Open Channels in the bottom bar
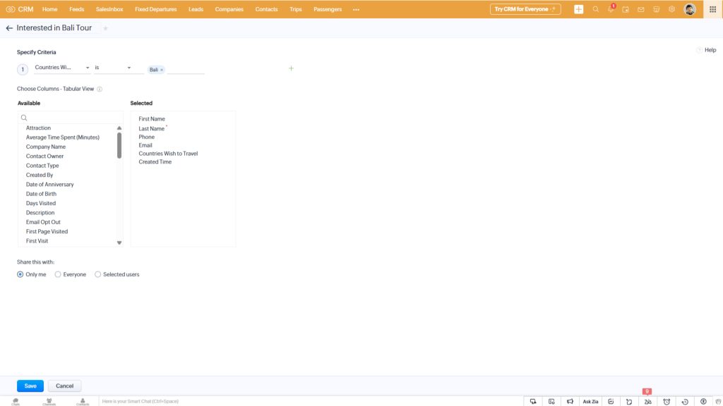Viewport: 723px width, 406px height. [49, 401]
